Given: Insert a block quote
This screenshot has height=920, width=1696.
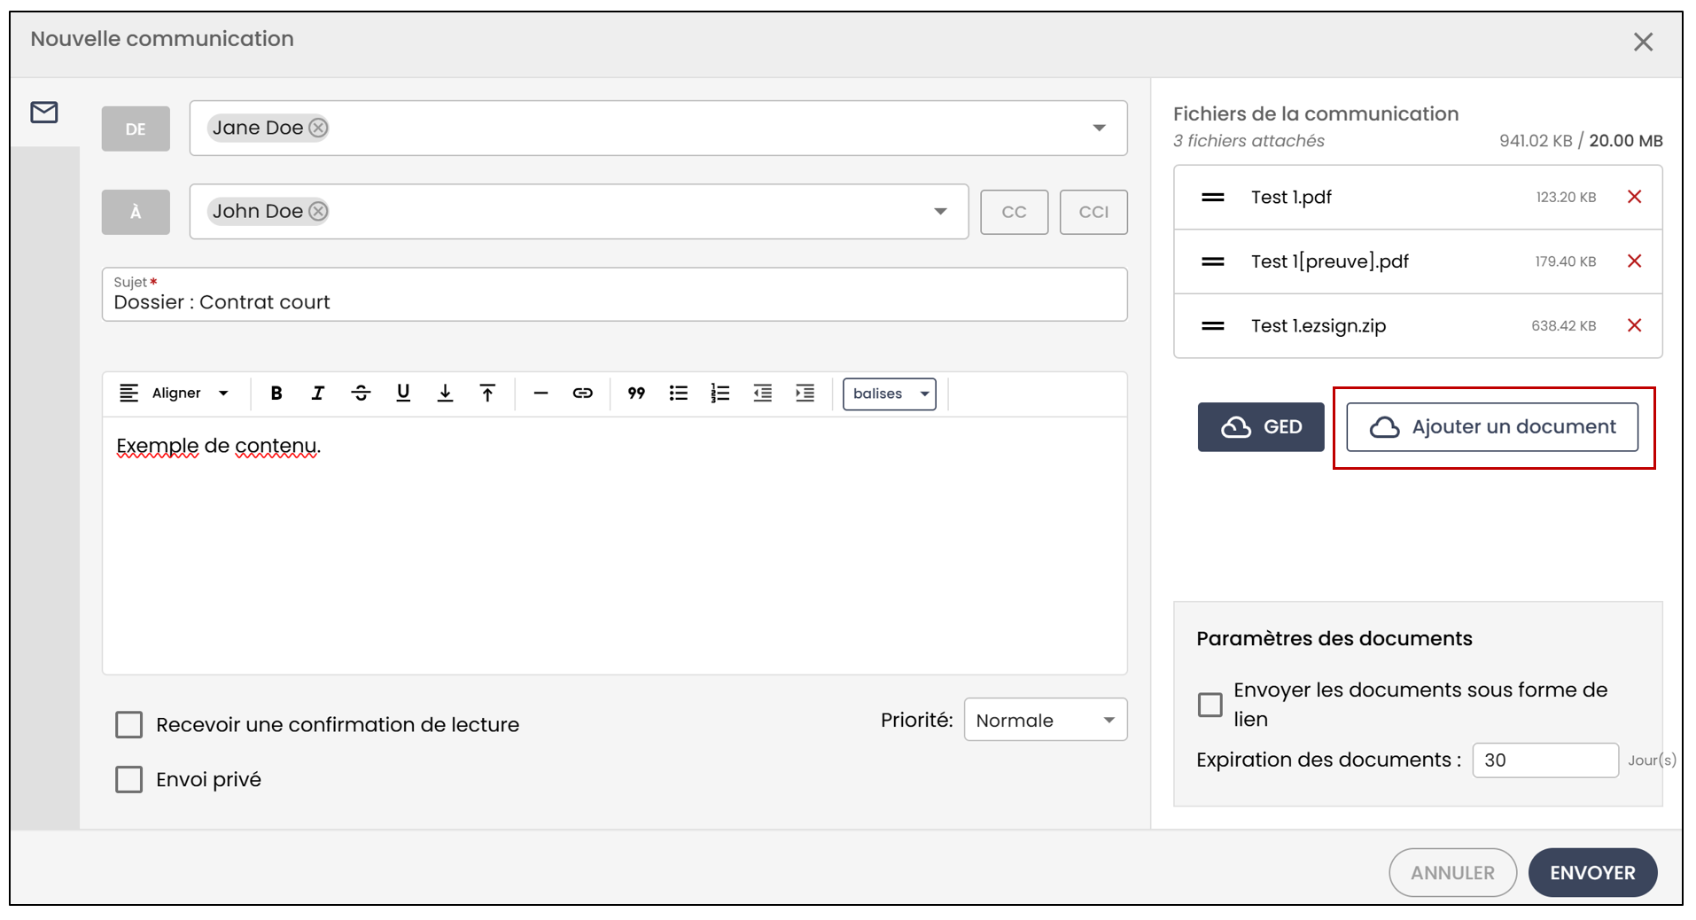Looking at the screenshot, I should pyautogui.click(x=636, y=394).
